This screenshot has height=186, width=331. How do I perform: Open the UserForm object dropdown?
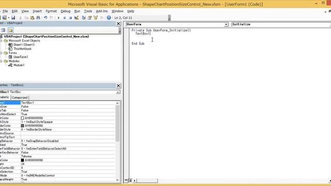(226, 24)
